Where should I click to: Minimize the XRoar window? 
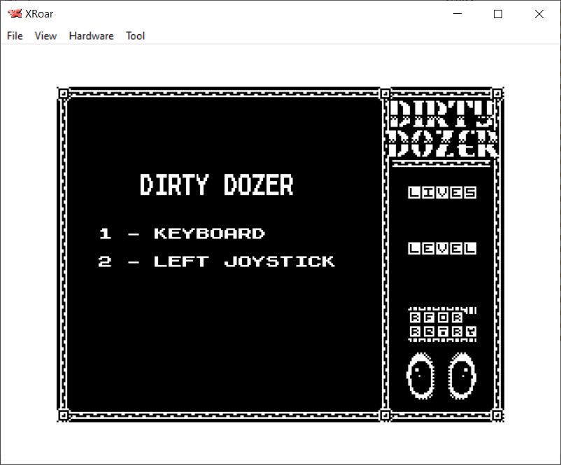click(457, 14)
